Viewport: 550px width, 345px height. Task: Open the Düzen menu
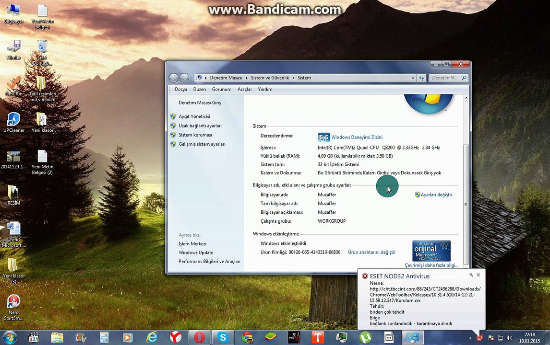click(x=200, y=89)
